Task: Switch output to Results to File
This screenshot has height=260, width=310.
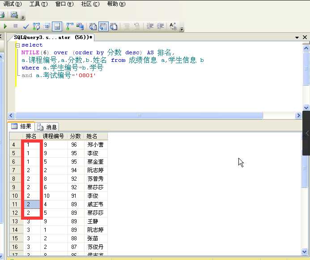Action: pyautogui.click(x=114, y=26)
